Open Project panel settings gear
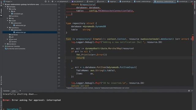This screenshot has width=196, height=110. (52, 2)
